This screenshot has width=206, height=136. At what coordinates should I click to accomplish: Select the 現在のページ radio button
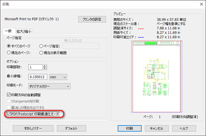point(9,53)
